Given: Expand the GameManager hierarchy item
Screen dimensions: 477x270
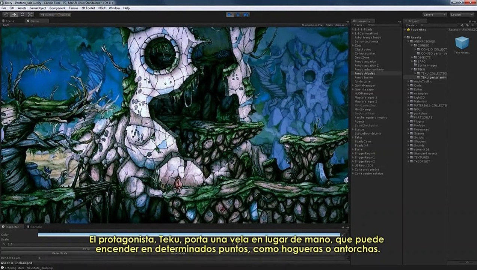Looking at the screenshot, I should pos(353,85).
